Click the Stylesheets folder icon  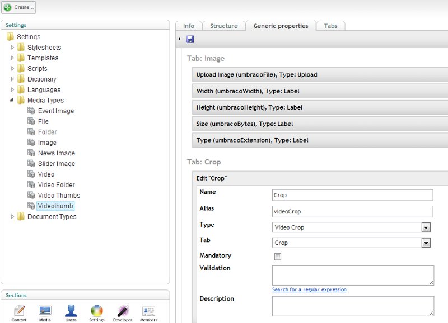click(21, 47)
